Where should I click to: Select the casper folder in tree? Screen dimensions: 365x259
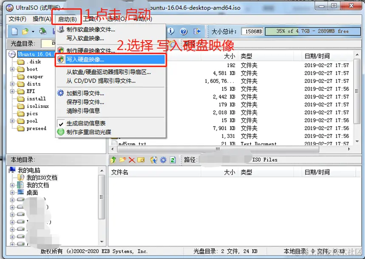tap(35, 77)
